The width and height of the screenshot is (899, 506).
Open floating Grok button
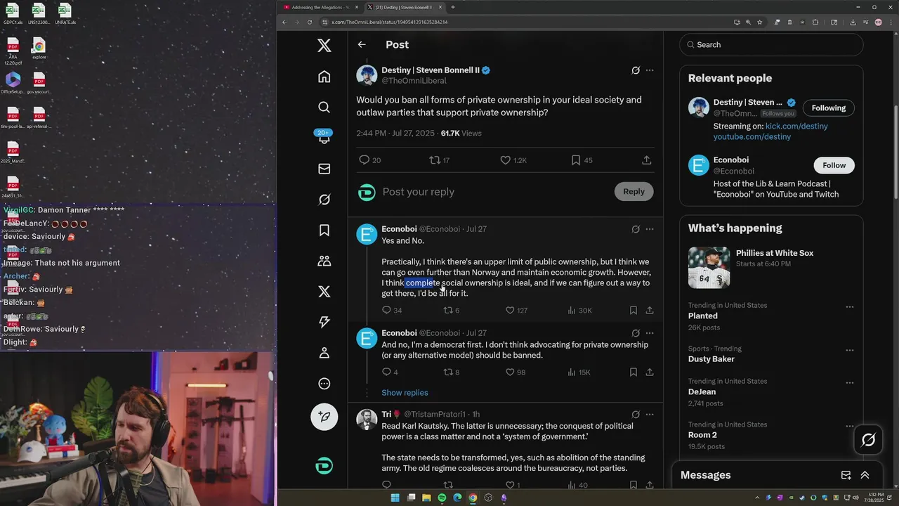pos(868,440)
